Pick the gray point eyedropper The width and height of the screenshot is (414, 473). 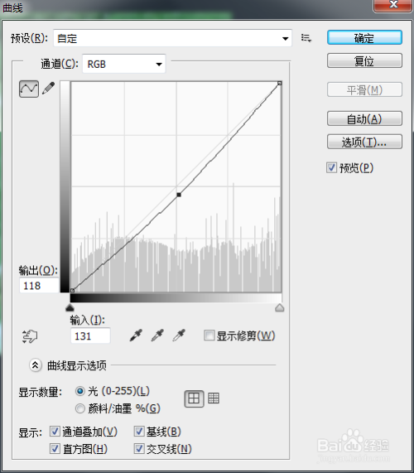[157, 335]
